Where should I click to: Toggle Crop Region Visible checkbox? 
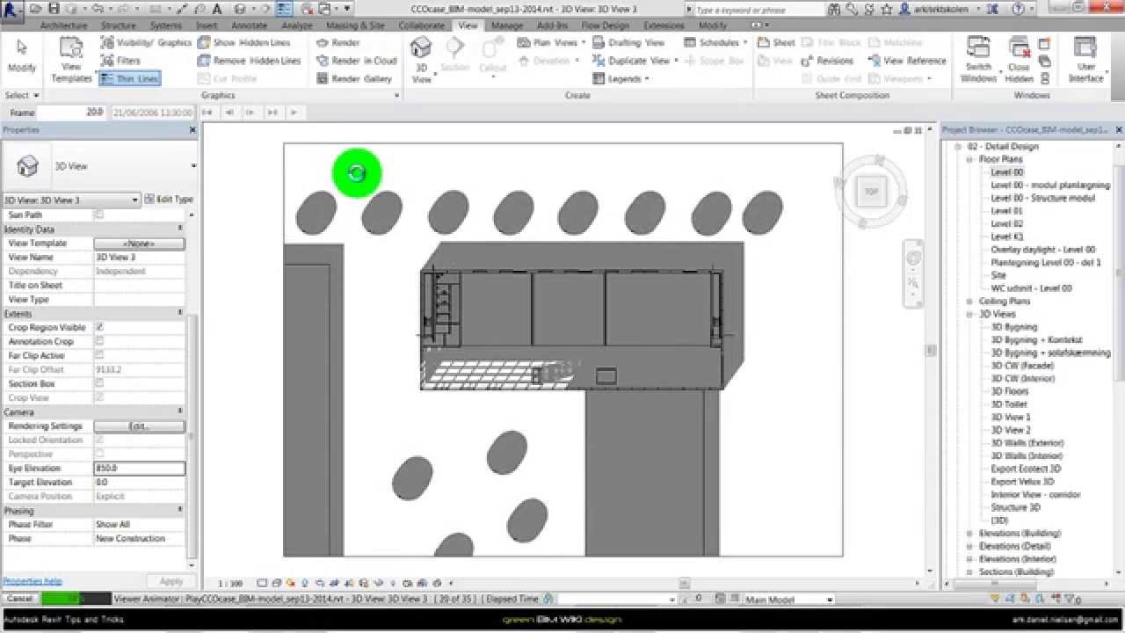(99, 327)
